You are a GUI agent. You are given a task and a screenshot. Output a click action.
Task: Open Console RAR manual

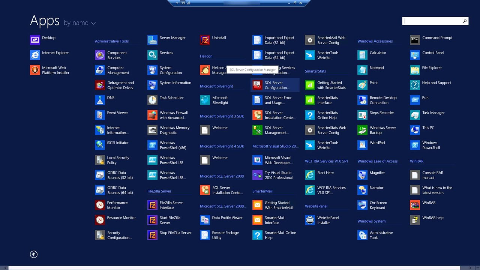point(427,175)
